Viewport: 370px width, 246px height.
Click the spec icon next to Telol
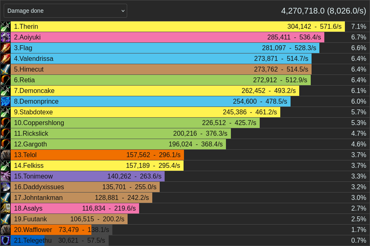pyautogui.click(x=5, y=155)
